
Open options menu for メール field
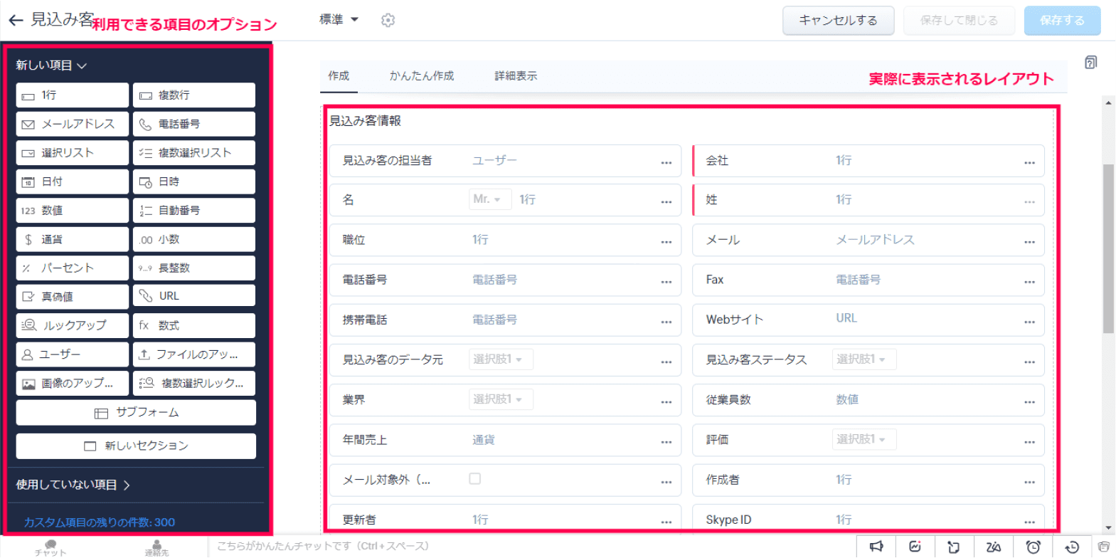coord(1029,242)
